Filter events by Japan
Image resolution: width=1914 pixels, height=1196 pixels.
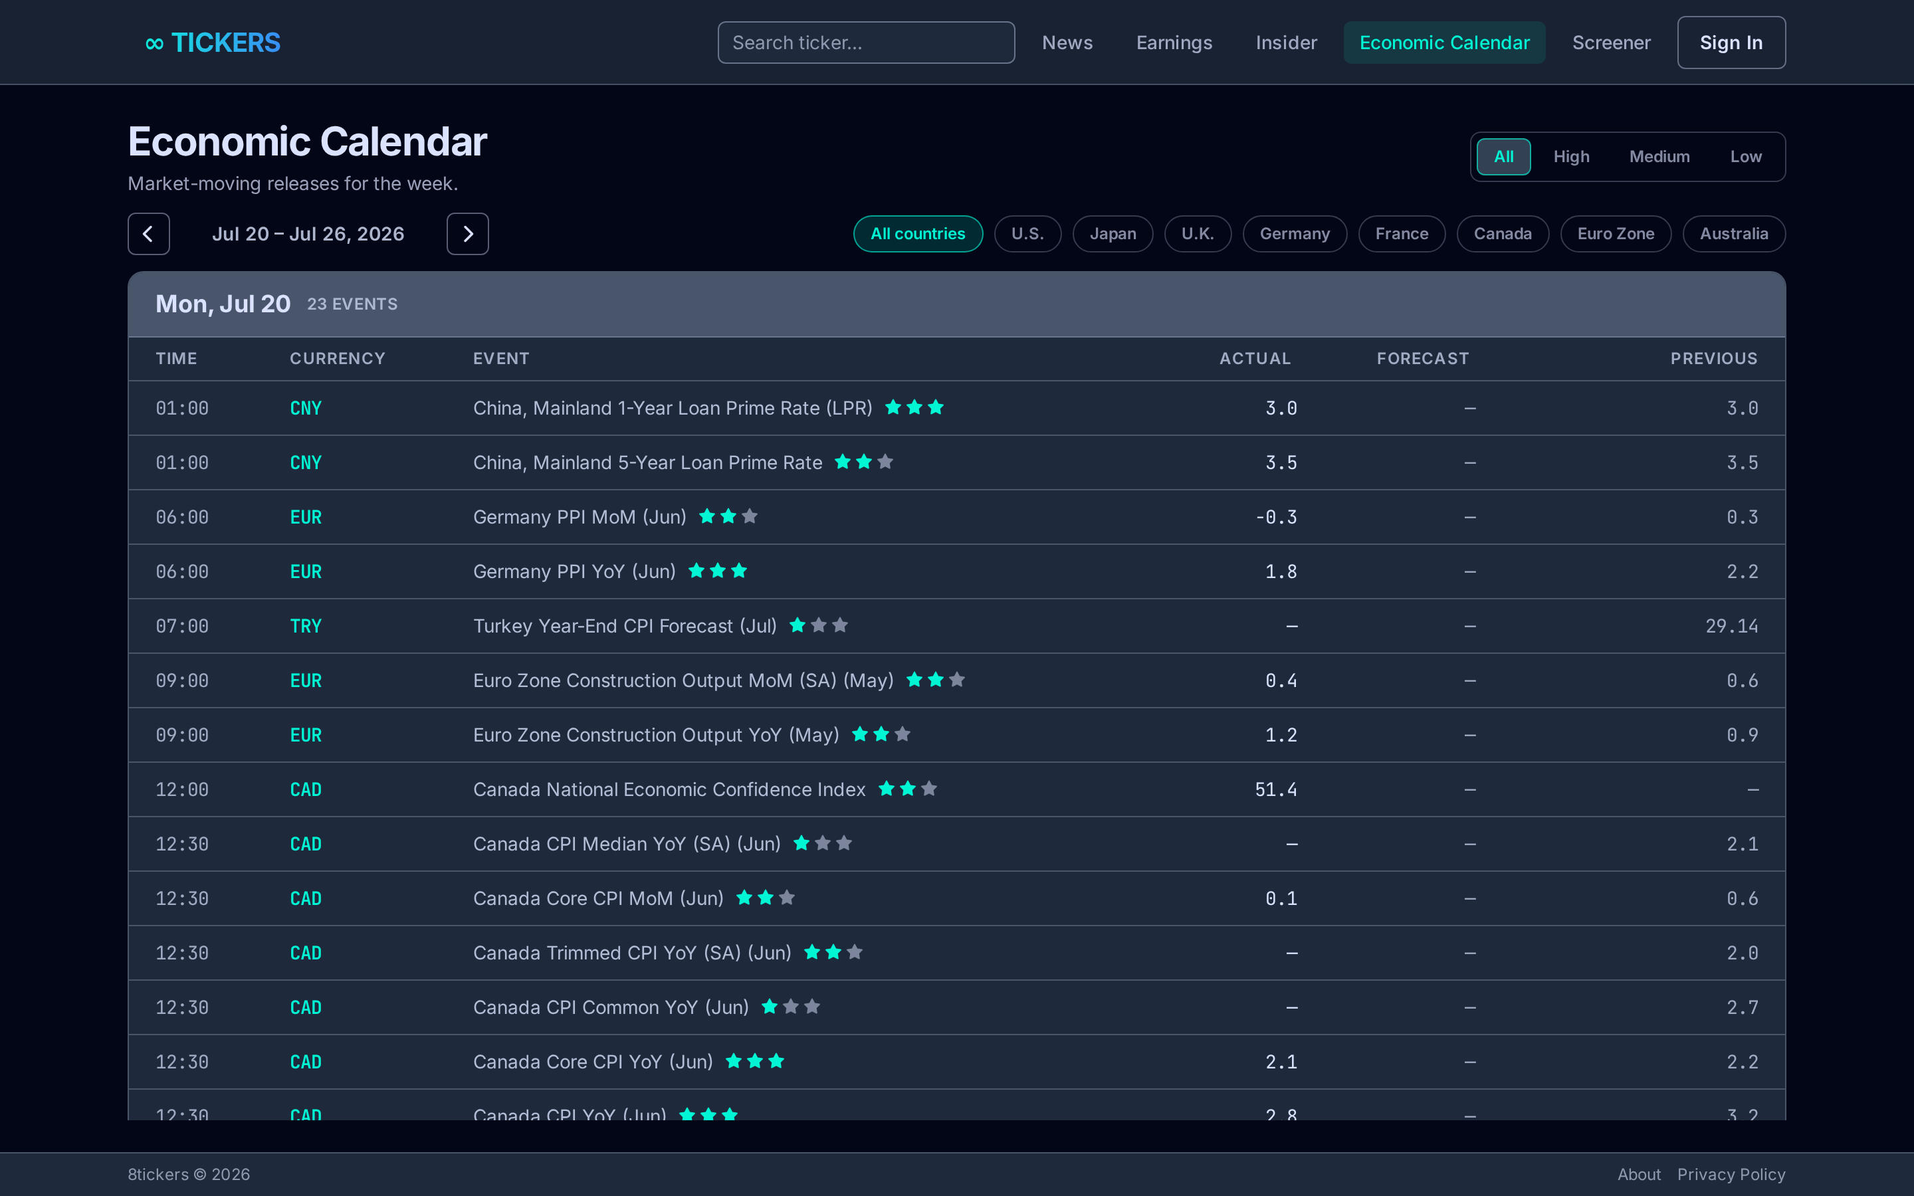[1113, 234]
